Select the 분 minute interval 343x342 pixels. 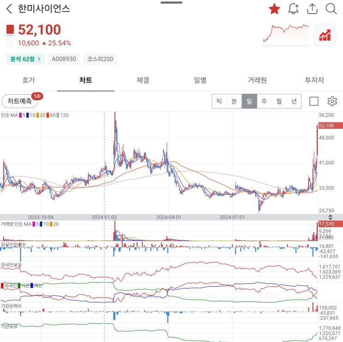pos(234,101)
